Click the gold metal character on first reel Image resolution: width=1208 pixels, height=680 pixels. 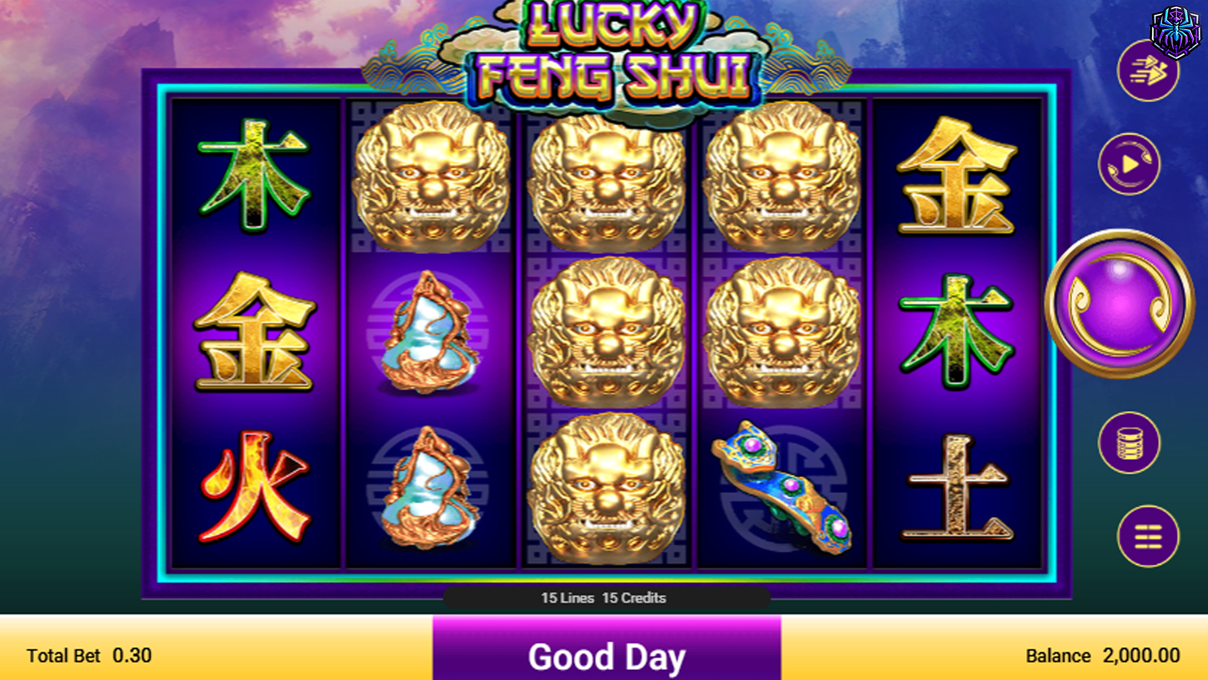click(x=255, y=331)
